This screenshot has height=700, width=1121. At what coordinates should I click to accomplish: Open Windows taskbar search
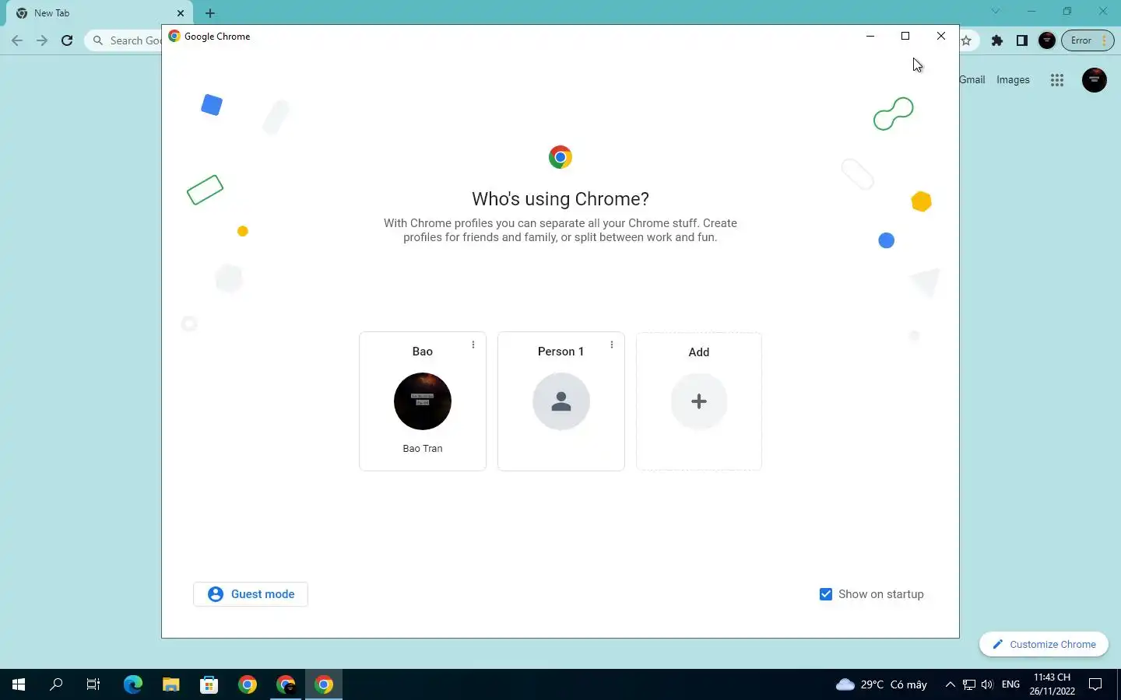coord(56,684)
